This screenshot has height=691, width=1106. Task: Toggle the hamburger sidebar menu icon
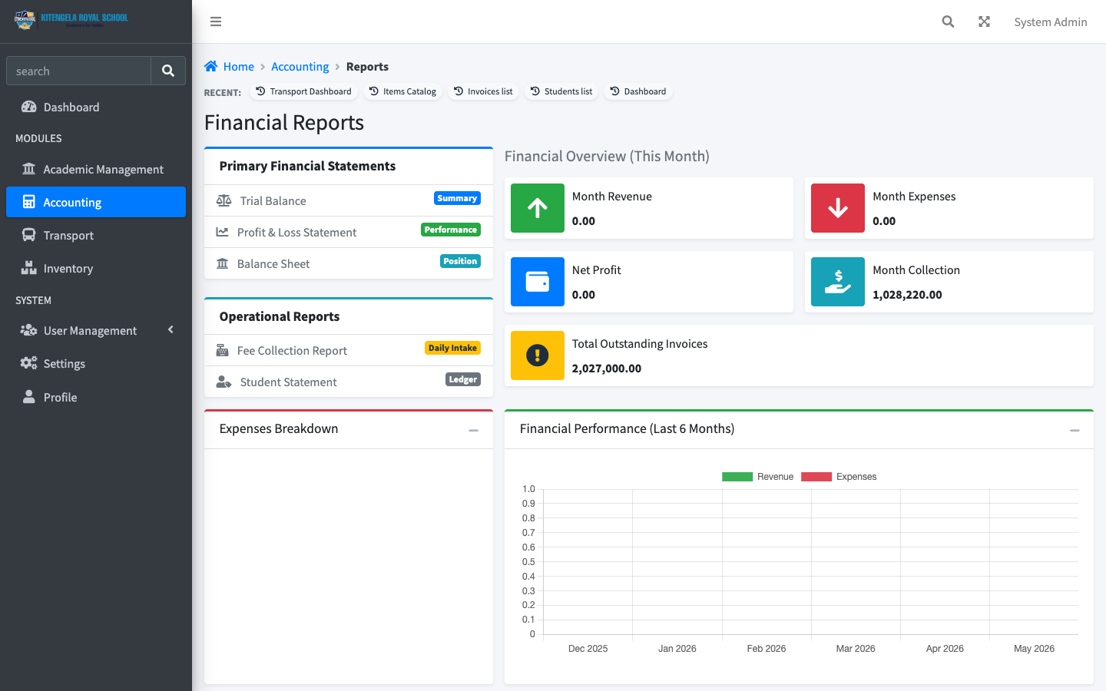(x=216, y=21)
